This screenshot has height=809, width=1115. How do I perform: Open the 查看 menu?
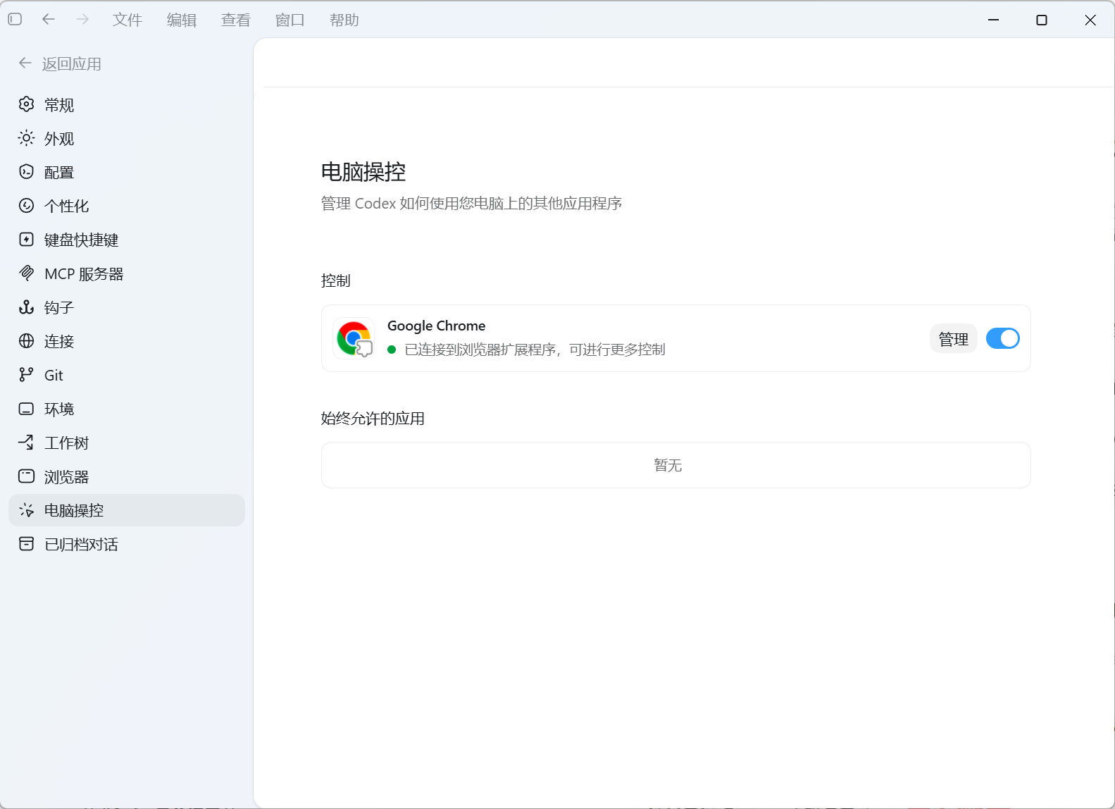pos(236,20)
